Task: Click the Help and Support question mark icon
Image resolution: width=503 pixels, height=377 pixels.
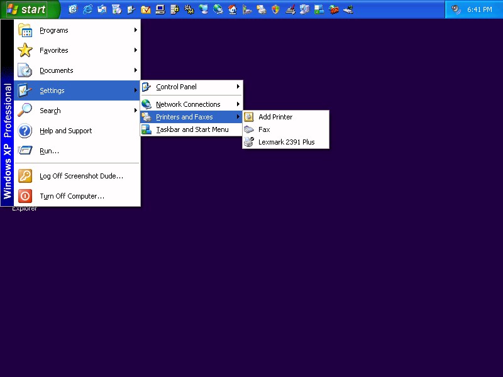Action: 25,131
